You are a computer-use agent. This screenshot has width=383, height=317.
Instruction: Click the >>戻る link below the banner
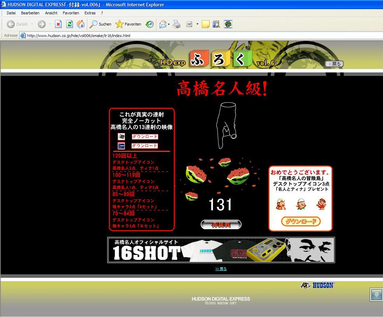tap(221, 269)
